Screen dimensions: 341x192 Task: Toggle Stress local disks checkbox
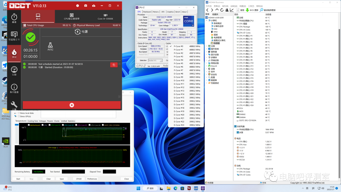19,113
